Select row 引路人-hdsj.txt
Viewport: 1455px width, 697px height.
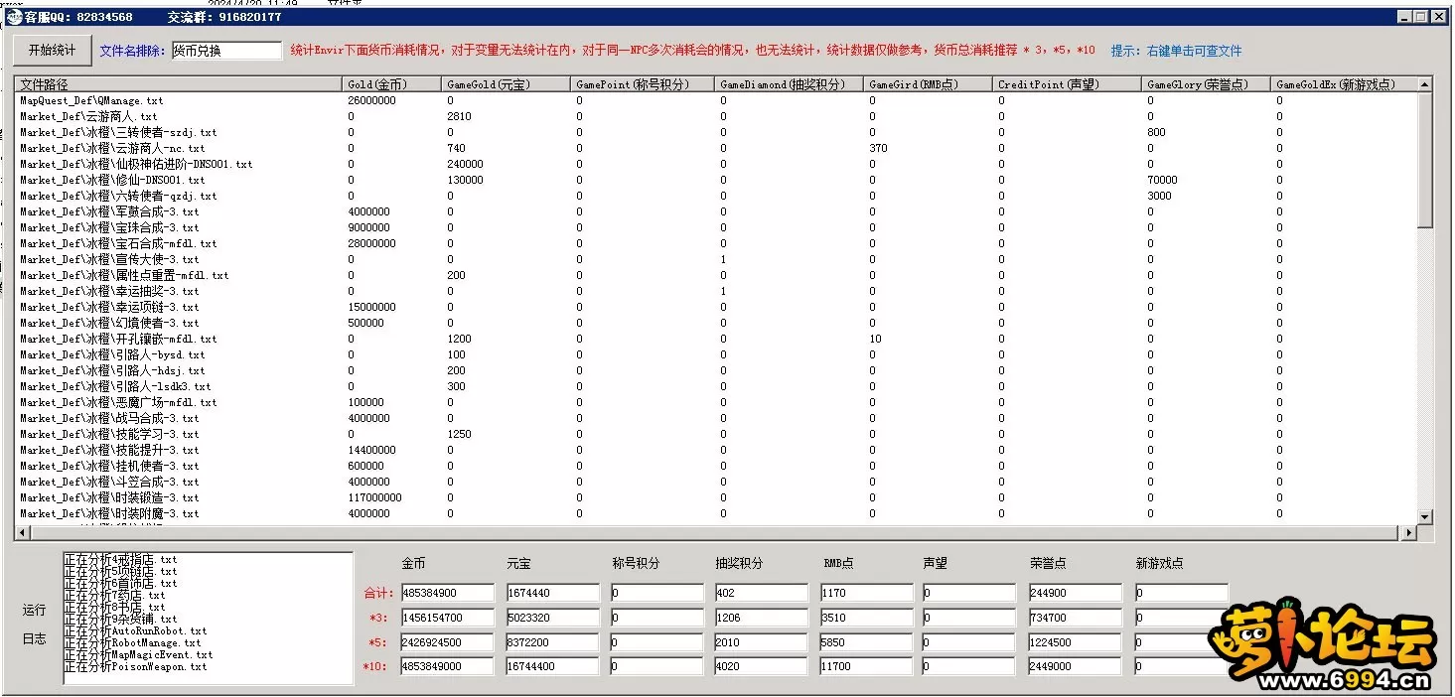716,370
